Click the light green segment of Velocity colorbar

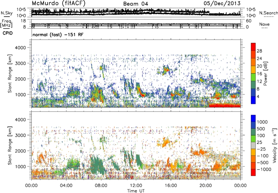pos(253,139)
